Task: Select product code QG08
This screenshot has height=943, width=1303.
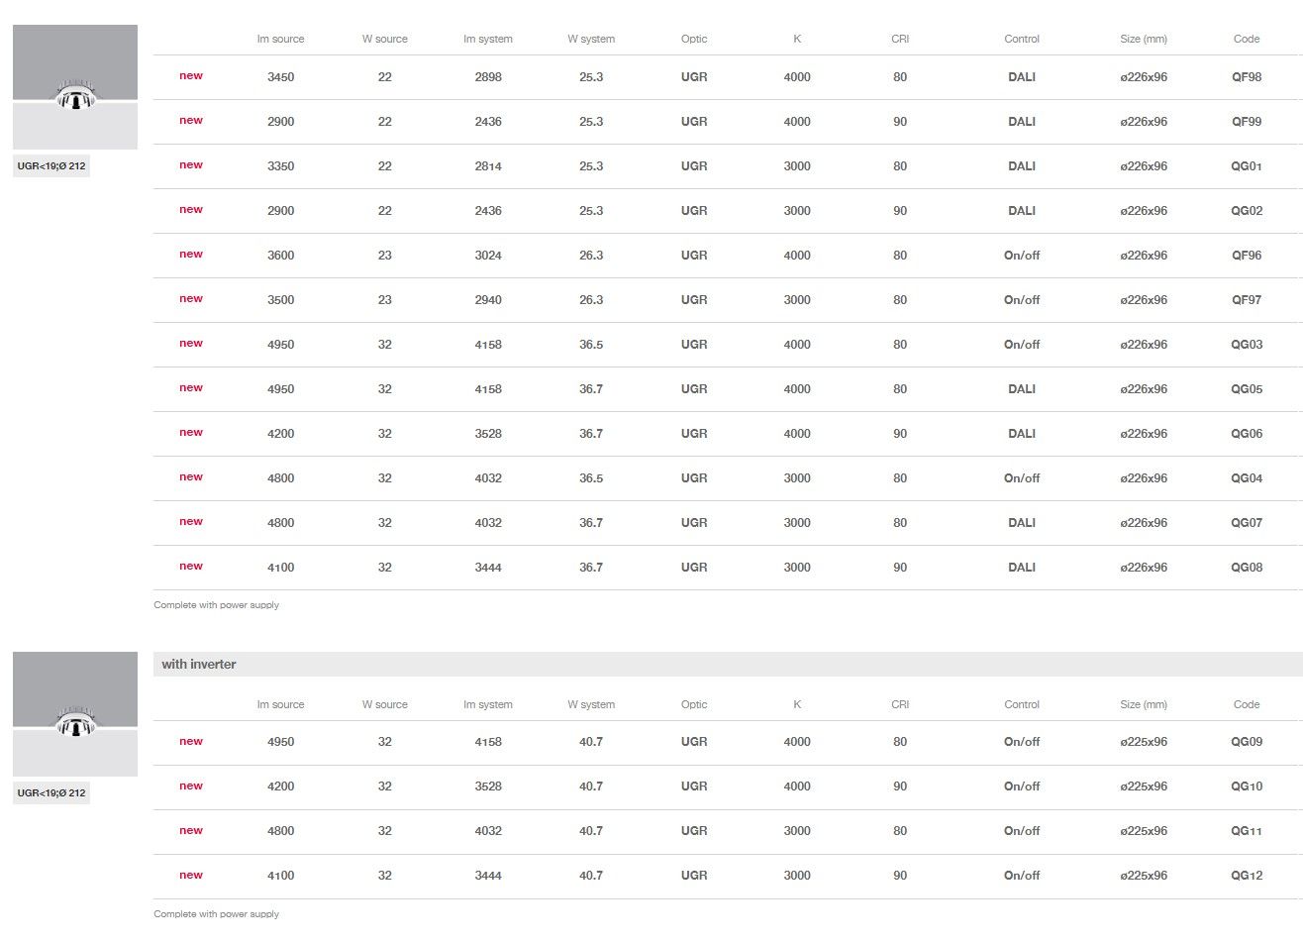Action: pyautogui.click(x=1246, y=568)
